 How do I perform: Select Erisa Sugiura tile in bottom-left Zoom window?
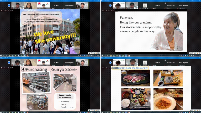tap(69, 62)
